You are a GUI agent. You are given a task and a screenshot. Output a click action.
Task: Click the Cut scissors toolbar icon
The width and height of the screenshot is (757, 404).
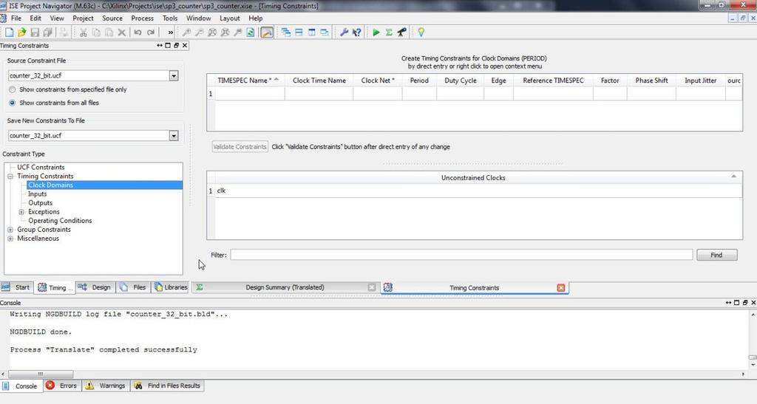(83, 32)
